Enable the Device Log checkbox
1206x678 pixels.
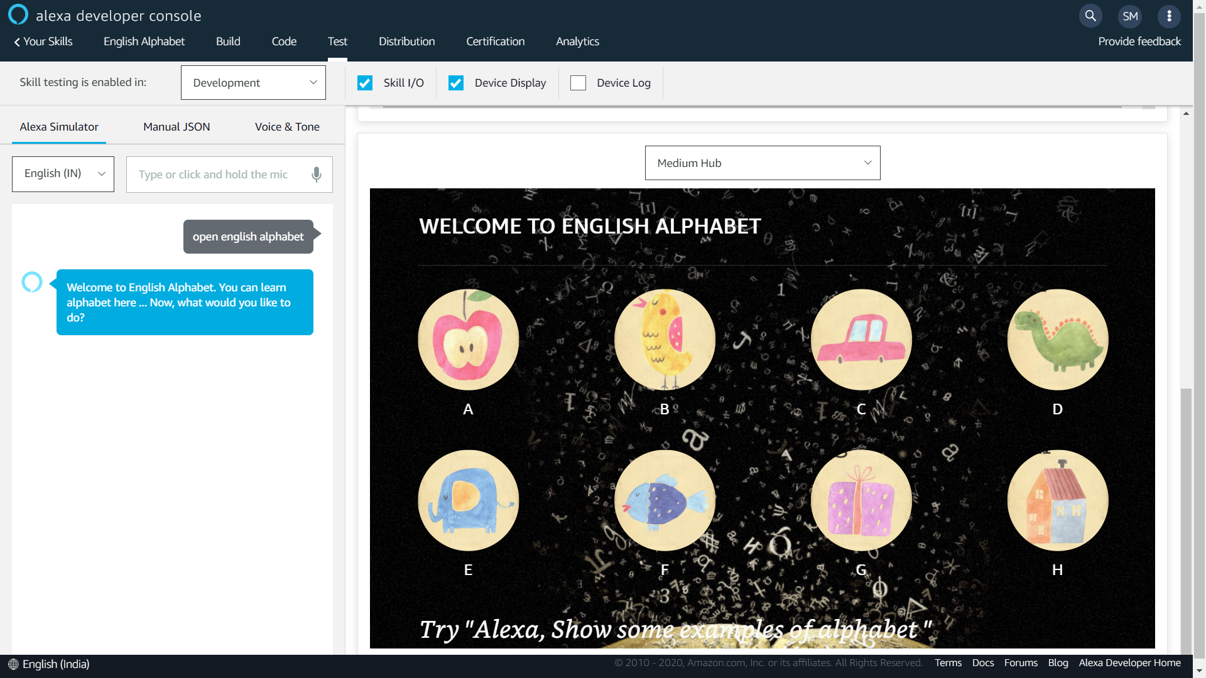tap(578, 83)
